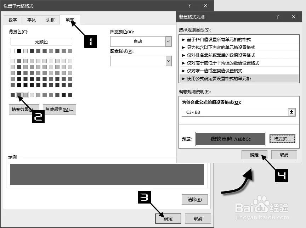Click 确定 in 新建格式规则 dialog
Viewport: 306px width, 228px height.
254,155
